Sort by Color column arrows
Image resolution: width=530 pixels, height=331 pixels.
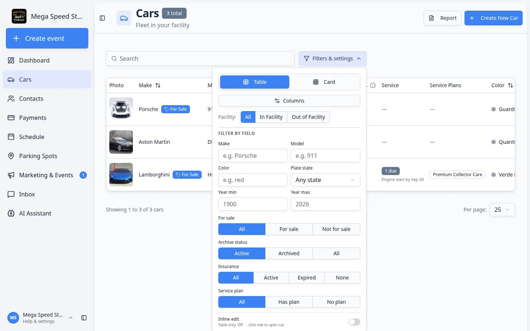pyautogui.click(x=510, y=85)
